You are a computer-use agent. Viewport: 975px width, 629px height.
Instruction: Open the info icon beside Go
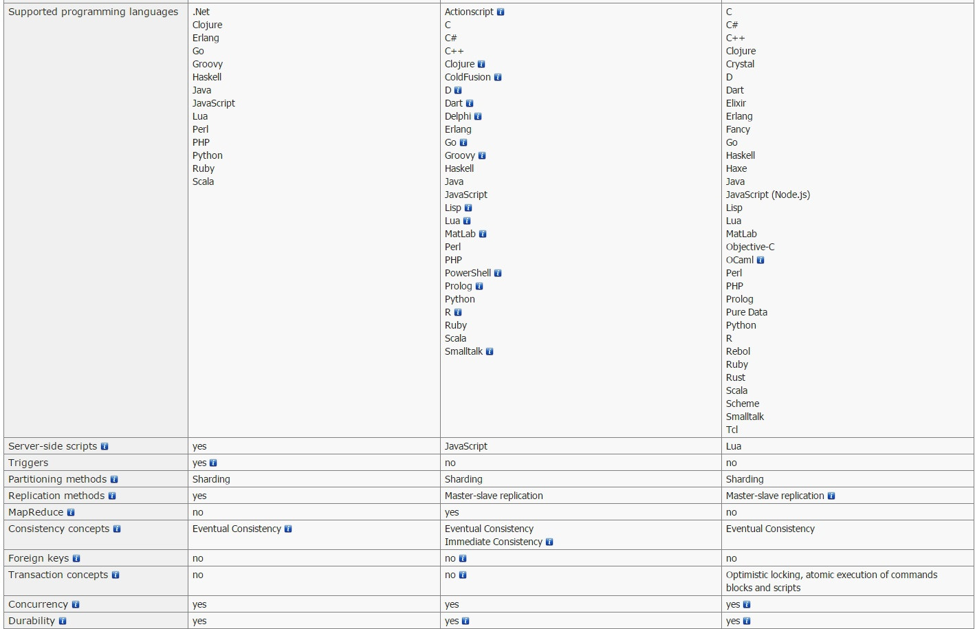463,143
